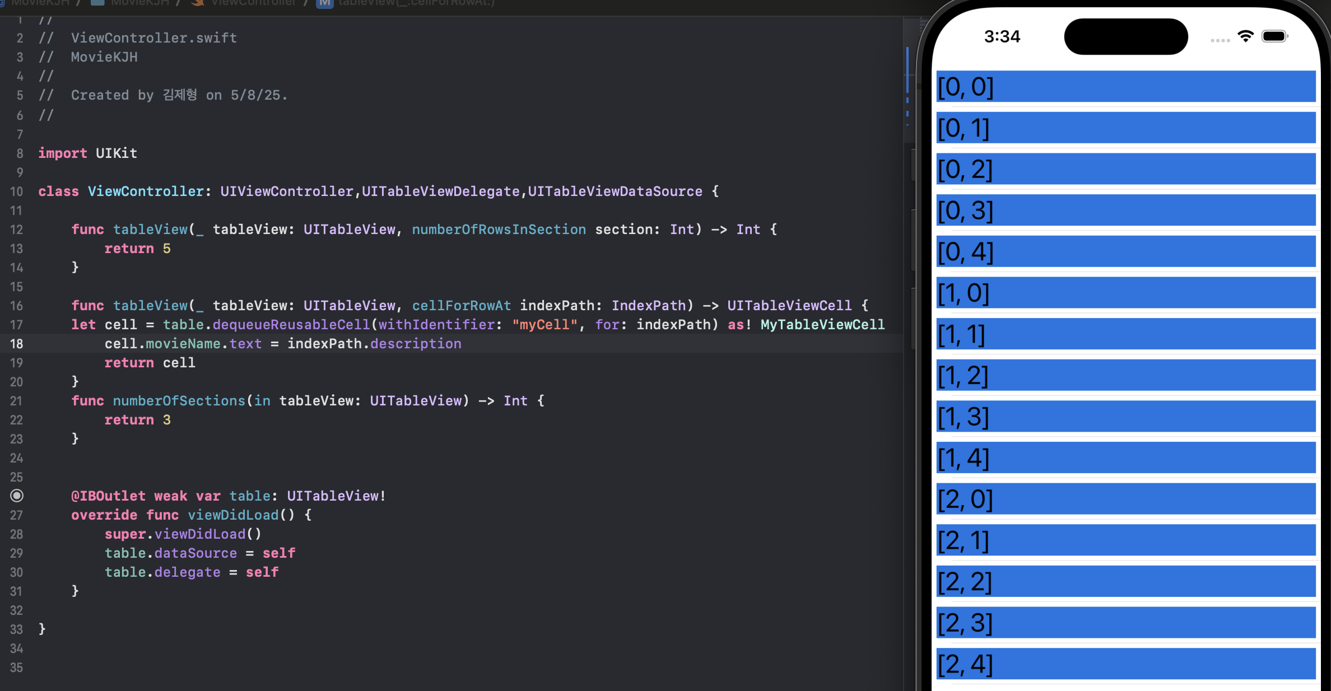Click the minimap scroll indicator beside editor
Screen dimensions: 1331x691
click(x=908, y=73)
